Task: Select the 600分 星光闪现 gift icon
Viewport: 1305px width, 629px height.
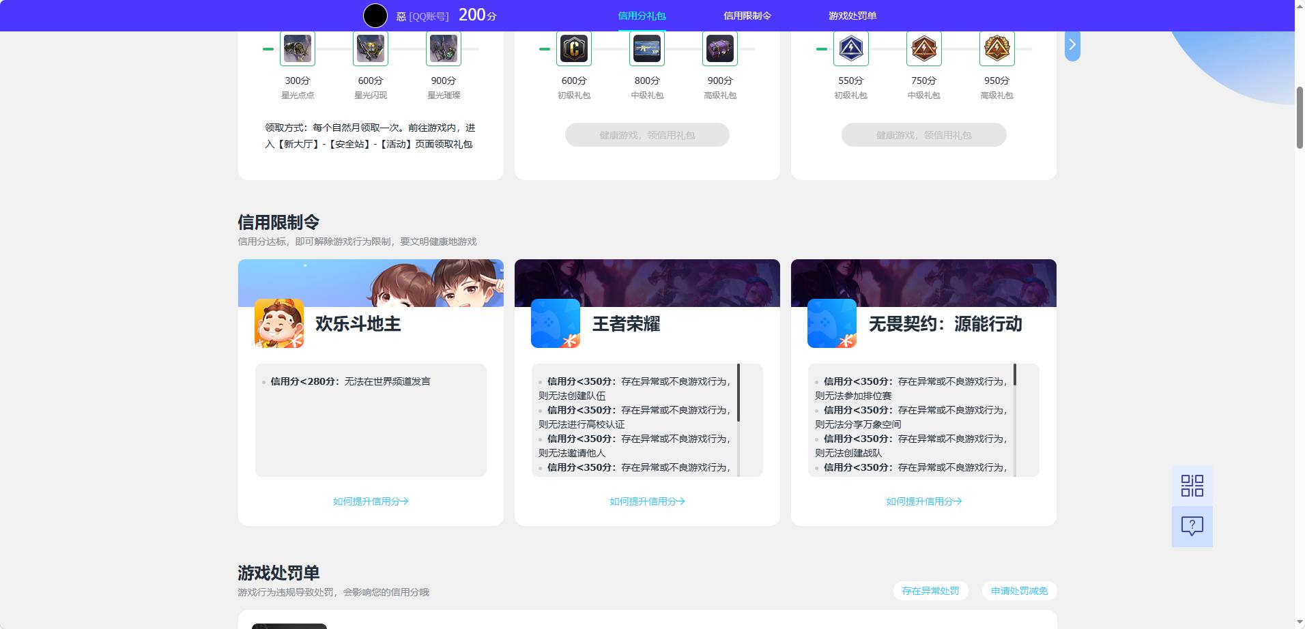Action: (x=371, y=48)
